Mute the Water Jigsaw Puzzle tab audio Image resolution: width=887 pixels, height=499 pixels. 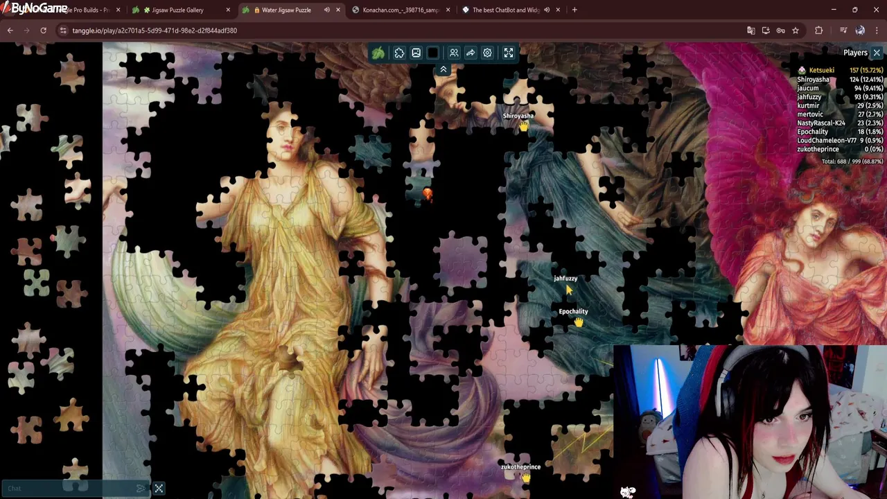pyautogui.click(x=326, y=10)
